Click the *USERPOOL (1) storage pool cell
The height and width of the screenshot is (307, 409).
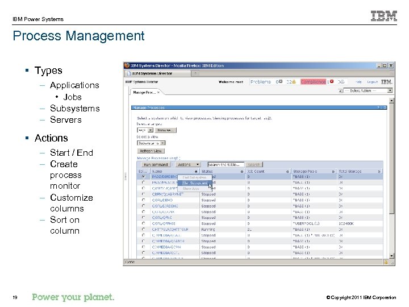point(306,224)
